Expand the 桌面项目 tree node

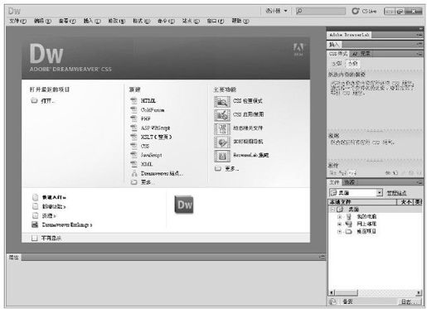click(x=340, y=231)
